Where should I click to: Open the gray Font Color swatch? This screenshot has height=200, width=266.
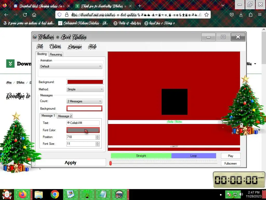click(x=83, y=130)
